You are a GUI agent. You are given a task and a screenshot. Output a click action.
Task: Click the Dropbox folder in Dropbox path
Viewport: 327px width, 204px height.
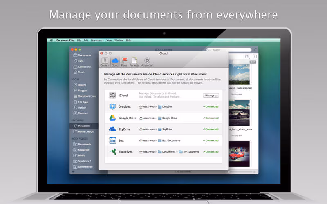click(x=165, y=106)
